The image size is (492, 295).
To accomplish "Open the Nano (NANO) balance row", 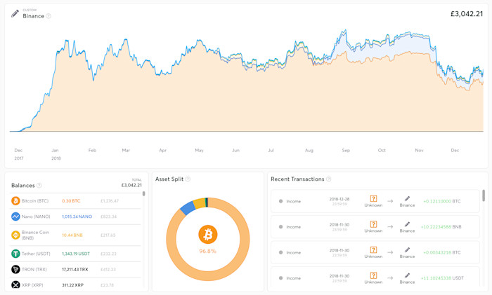I will coord(75,217).
